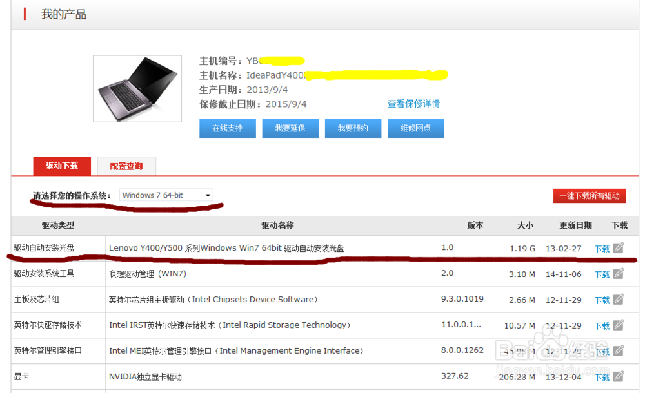Click the 我的产品 section heading
The height and width of the screenshot is (393, 645).
point(64,14)
